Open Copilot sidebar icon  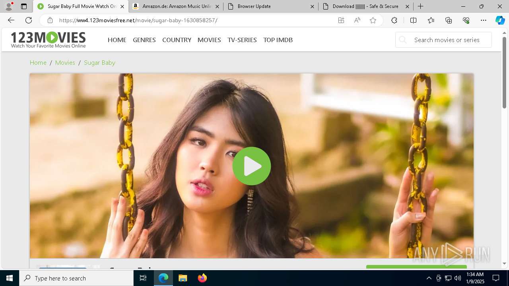tap(500, 20)
